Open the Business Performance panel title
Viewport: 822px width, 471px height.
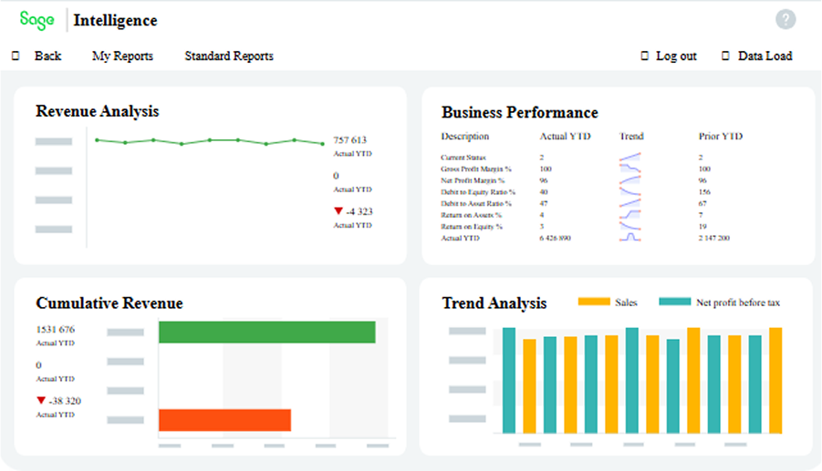pos(520,112)
